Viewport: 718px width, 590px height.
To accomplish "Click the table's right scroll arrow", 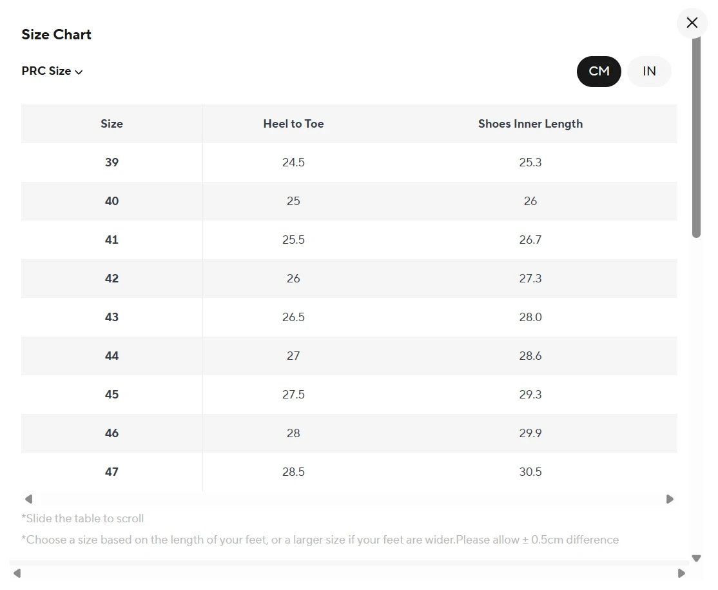I will point(670,499).
